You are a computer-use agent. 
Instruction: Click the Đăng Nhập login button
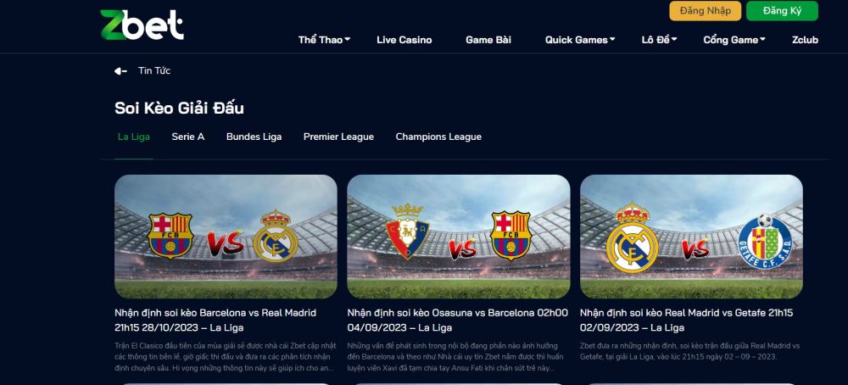pos(706,11)
